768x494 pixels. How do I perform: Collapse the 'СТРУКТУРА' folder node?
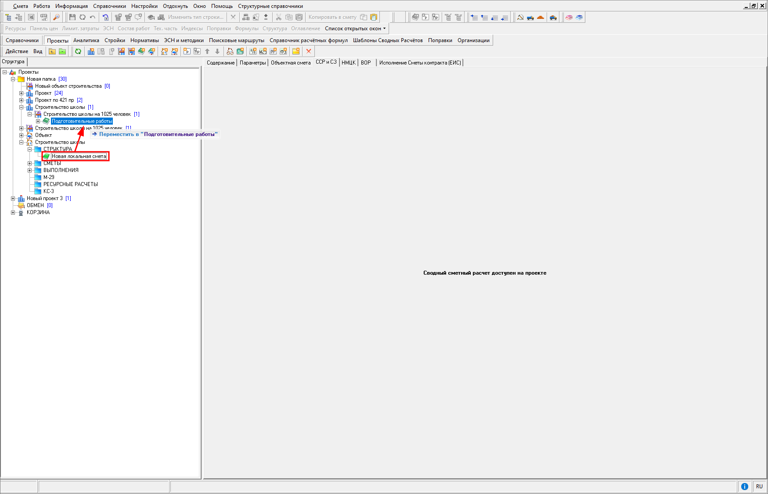point(30,149)
